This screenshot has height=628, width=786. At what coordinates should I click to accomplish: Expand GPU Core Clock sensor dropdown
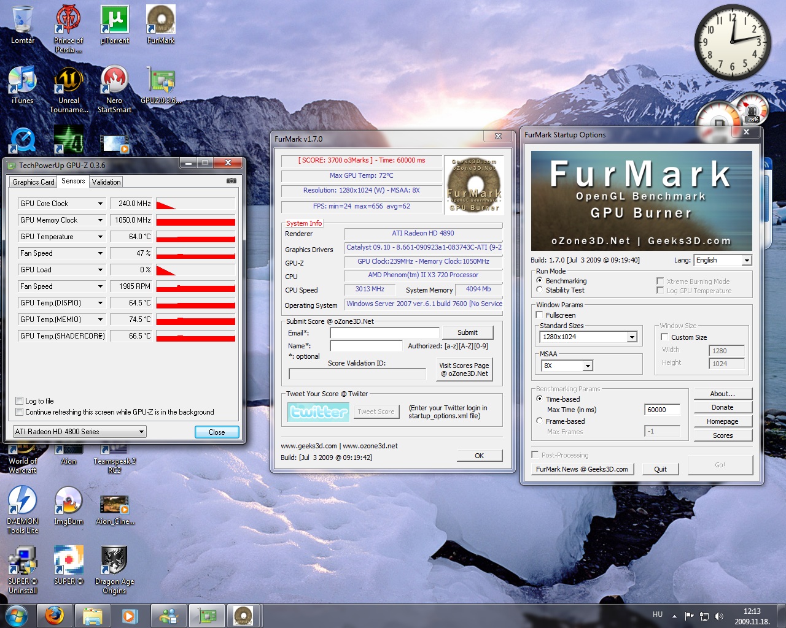pos(100,204)
